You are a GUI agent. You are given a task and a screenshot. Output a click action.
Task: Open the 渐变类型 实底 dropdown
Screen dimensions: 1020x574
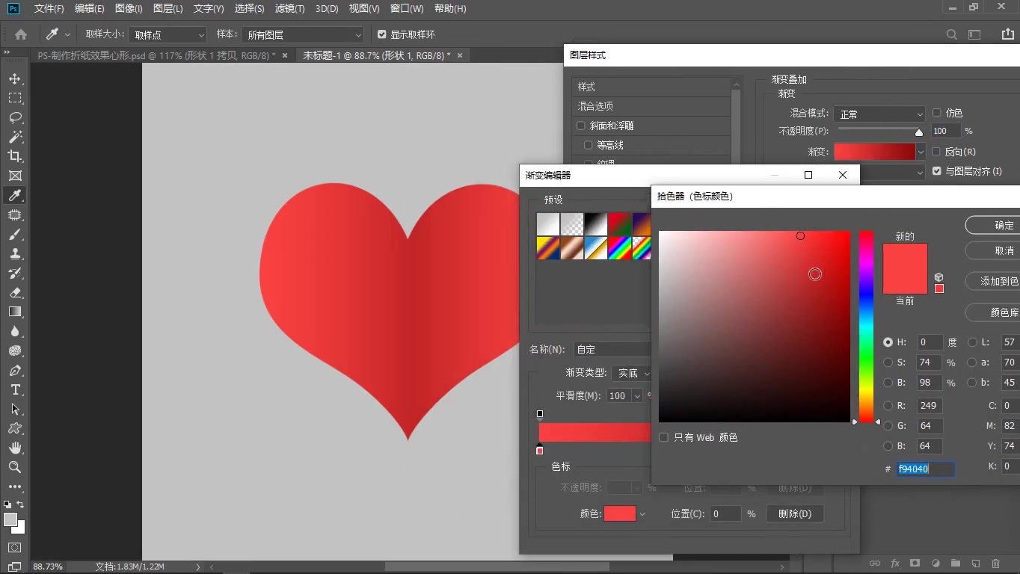tap(632, 373)
